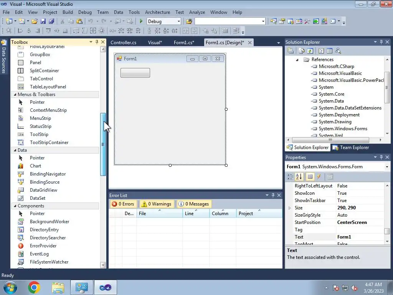Click the Align Lefts layout icon

coord(20,31)
